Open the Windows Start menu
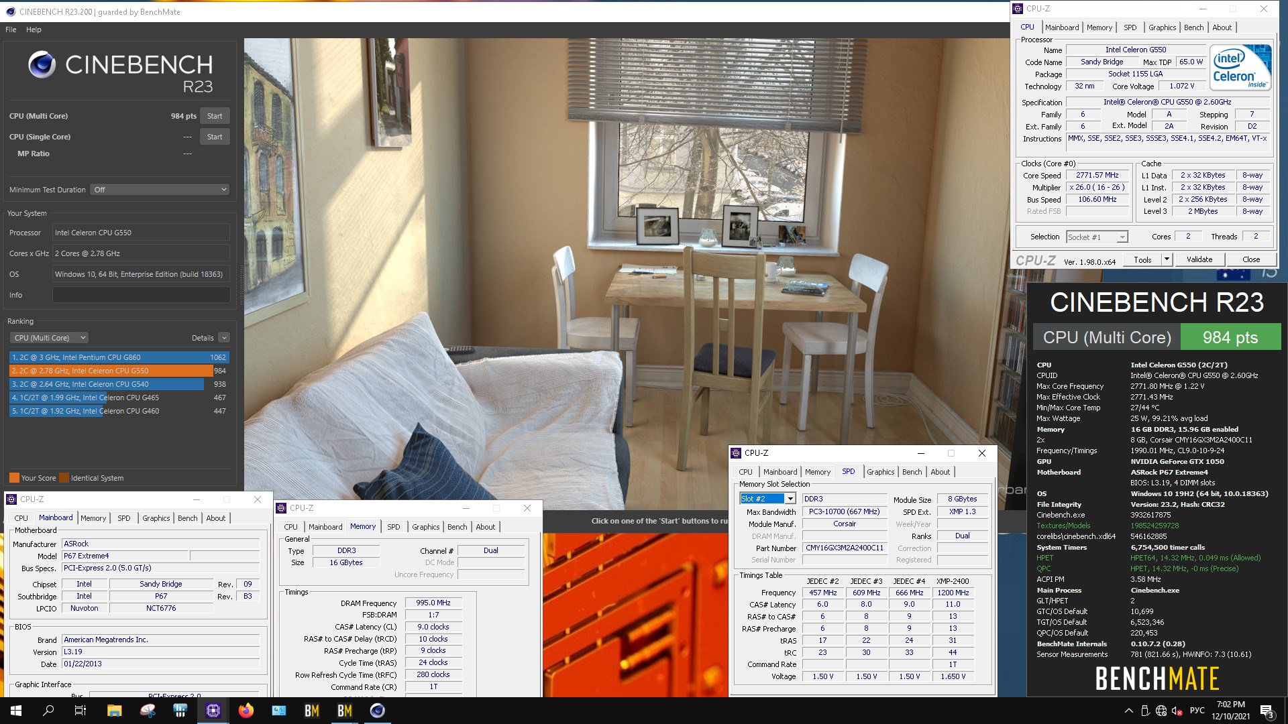The image size is (1288, 724). 16,711
